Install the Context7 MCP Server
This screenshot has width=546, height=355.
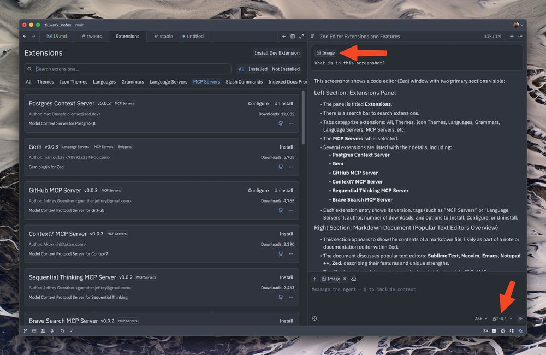click(x=286, y=234)
